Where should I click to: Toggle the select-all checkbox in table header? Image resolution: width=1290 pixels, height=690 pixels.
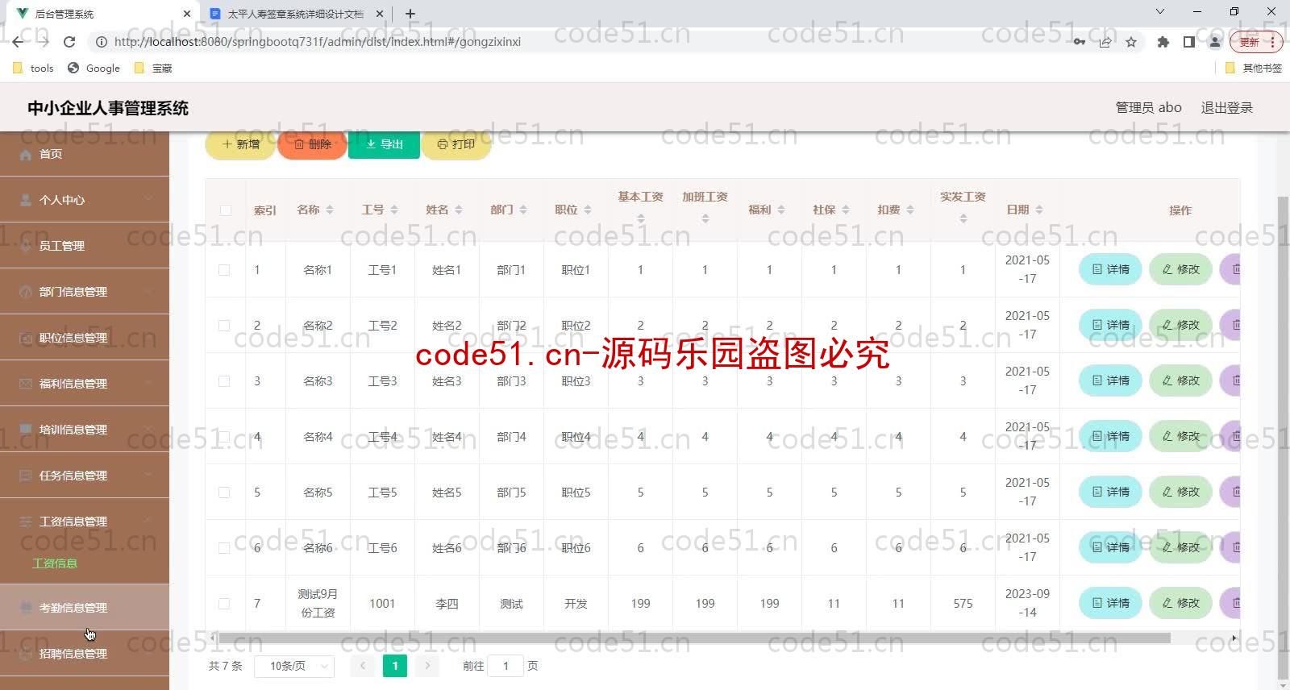pyautogui.click(x=225, y=210)
